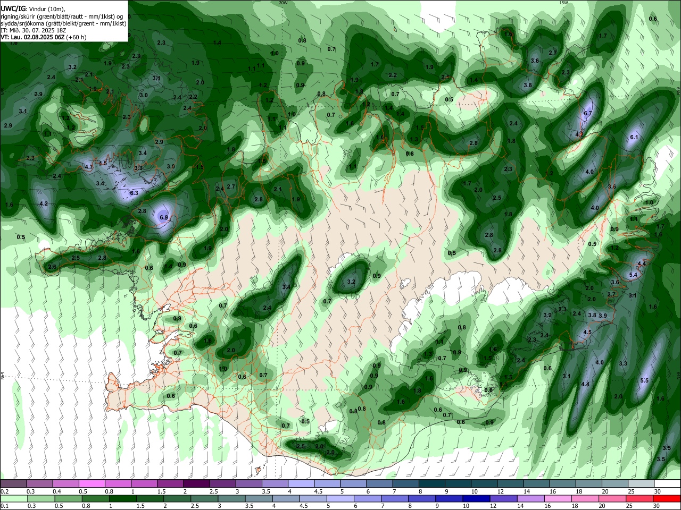Pick the bright magenta-pink swatch in upper legend
This screenshot has height=510, width=681.
[92, 483]
